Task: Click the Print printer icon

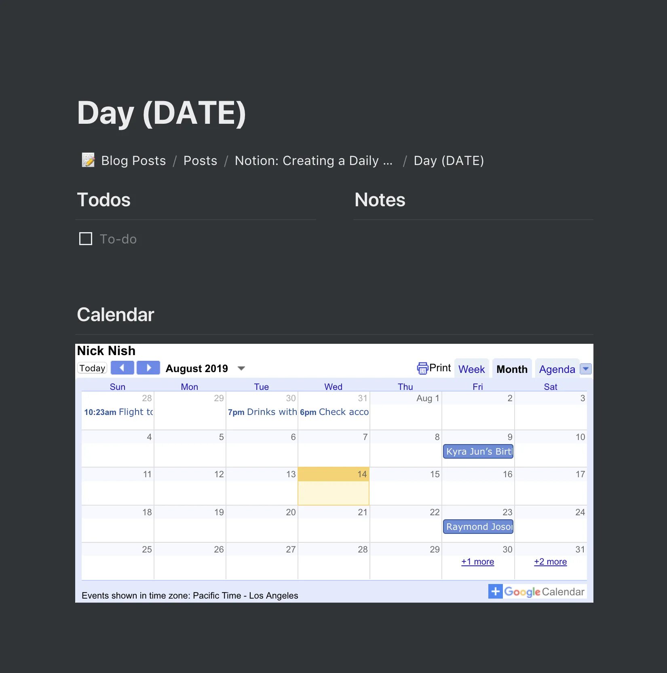Action: click(422, 368)
